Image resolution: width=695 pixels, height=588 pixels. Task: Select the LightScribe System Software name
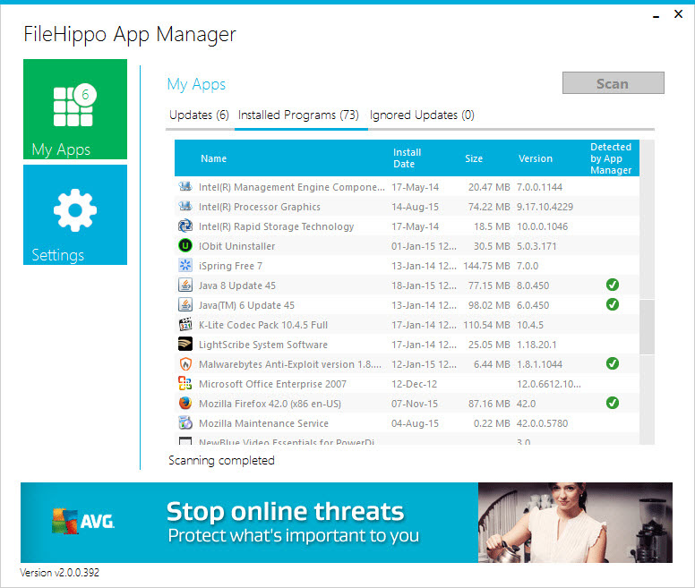coord(262,345)
